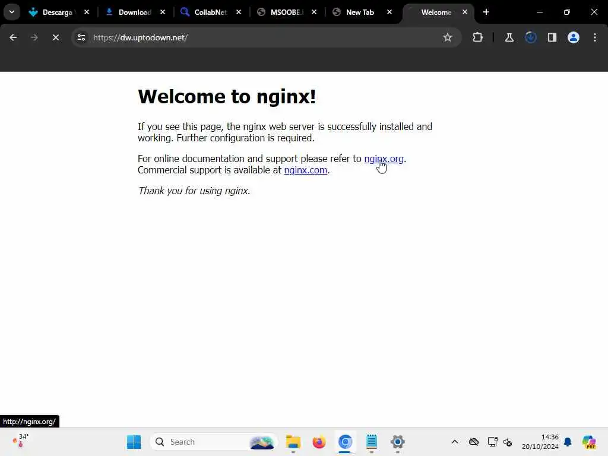Close the Chrome window
The height and width of the screenshot is (456, 608).
click(x=594, y=12)
